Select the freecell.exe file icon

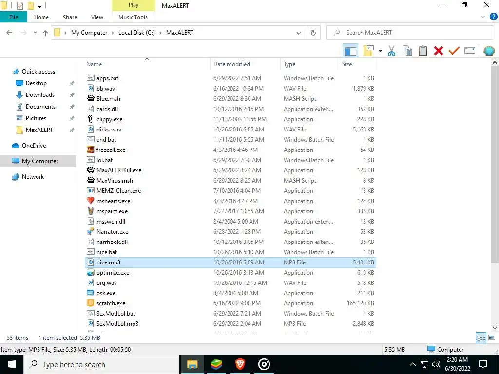(90, 150)
